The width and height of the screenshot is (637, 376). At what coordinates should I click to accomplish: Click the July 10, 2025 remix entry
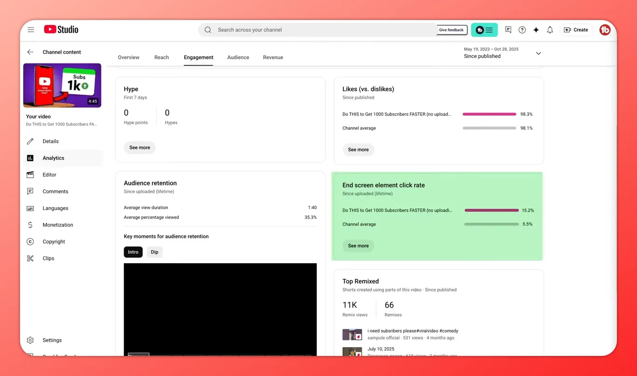tap(381, 349)
